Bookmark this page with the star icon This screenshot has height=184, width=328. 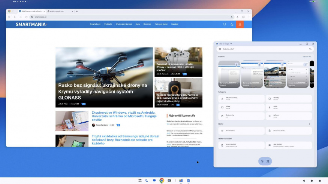[x=231, y=17]
